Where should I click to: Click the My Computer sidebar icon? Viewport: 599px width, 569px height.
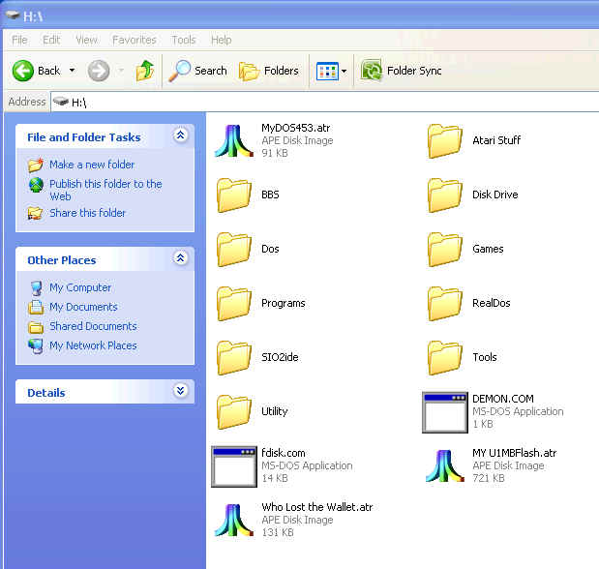(x=37, y=287)
